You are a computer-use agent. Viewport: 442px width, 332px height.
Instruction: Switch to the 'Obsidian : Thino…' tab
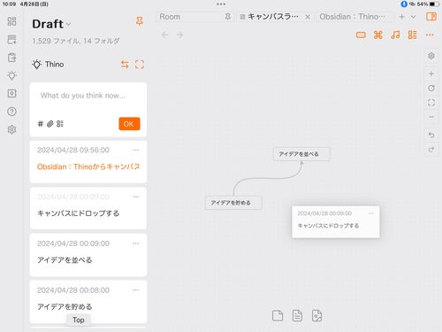pyautogui.click(x=353, y=17)
